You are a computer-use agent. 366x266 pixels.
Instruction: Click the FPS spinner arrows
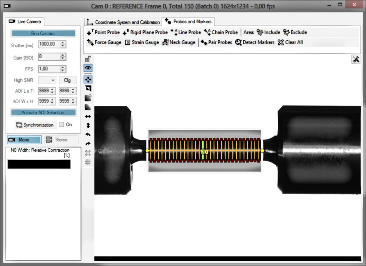coord(62,69)
